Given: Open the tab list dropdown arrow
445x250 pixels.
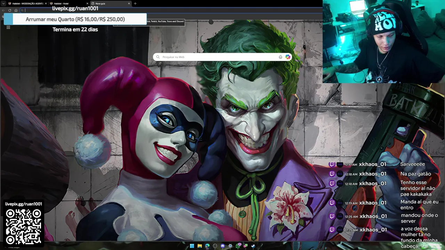Looking at the screenshot, I should pos(4,3).
